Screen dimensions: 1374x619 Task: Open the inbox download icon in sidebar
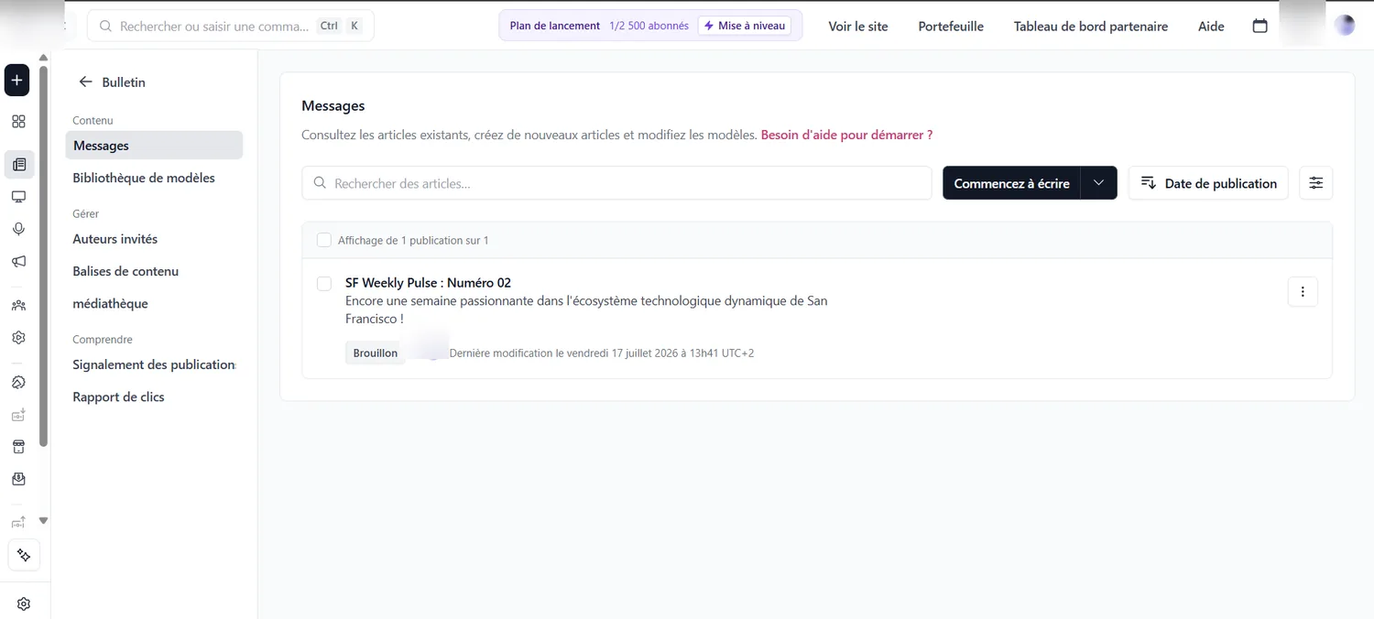click(18, 479)
